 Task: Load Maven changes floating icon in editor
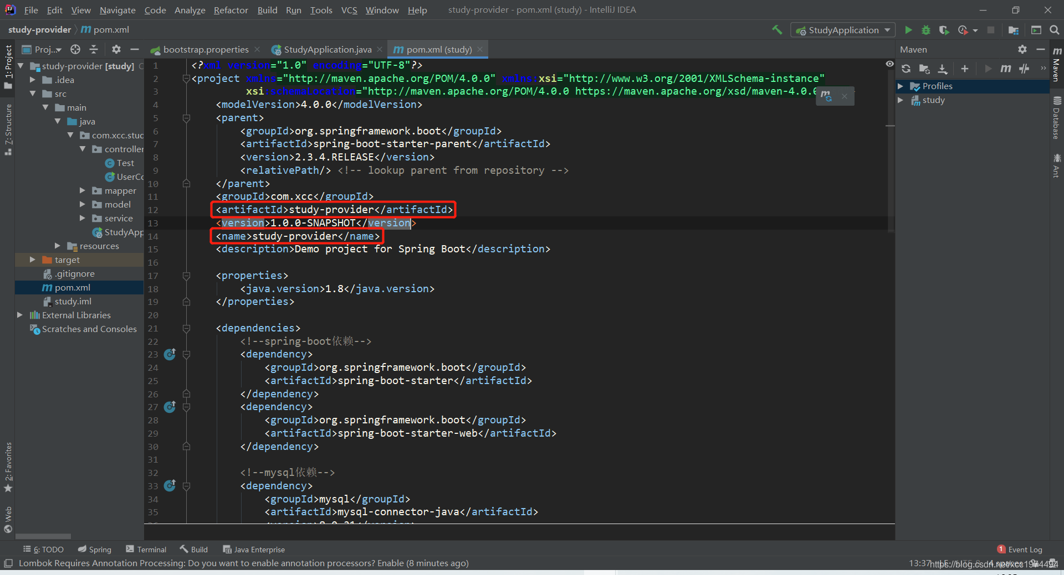tap(826, 96)
